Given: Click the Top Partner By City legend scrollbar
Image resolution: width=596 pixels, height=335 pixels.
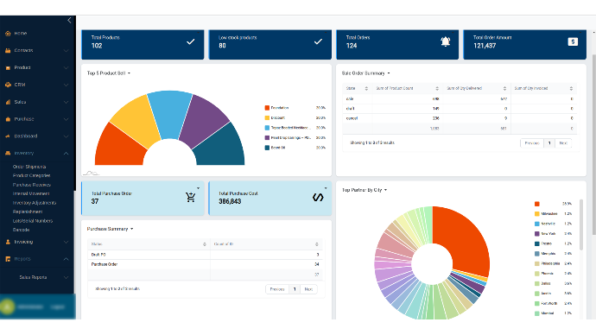Looking at the screenshot, I should [580, 224].
